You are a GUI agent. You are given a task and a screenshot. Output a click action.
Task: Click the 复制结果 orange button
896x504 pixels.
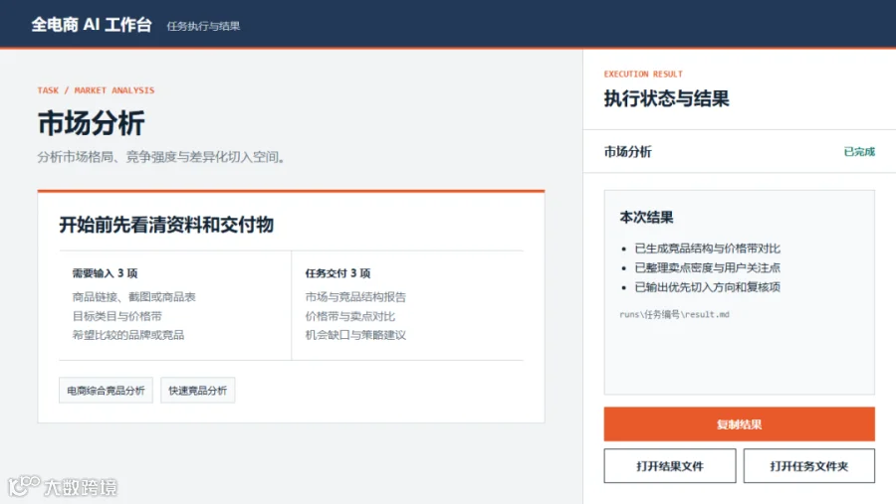point(739,424)
